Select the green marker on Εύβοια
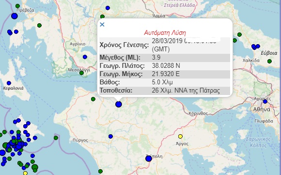 [269, 61]
